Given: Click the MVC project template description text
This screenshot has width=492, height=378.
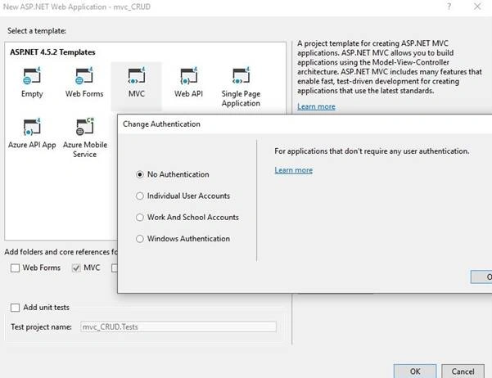Looking at the screenshot, I should [390, 67].
